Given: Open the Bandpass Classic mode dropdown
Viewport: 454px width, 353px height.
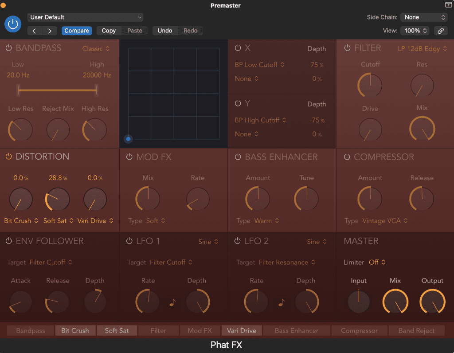Looking at the screenshot, I should (x=96, y=48).
